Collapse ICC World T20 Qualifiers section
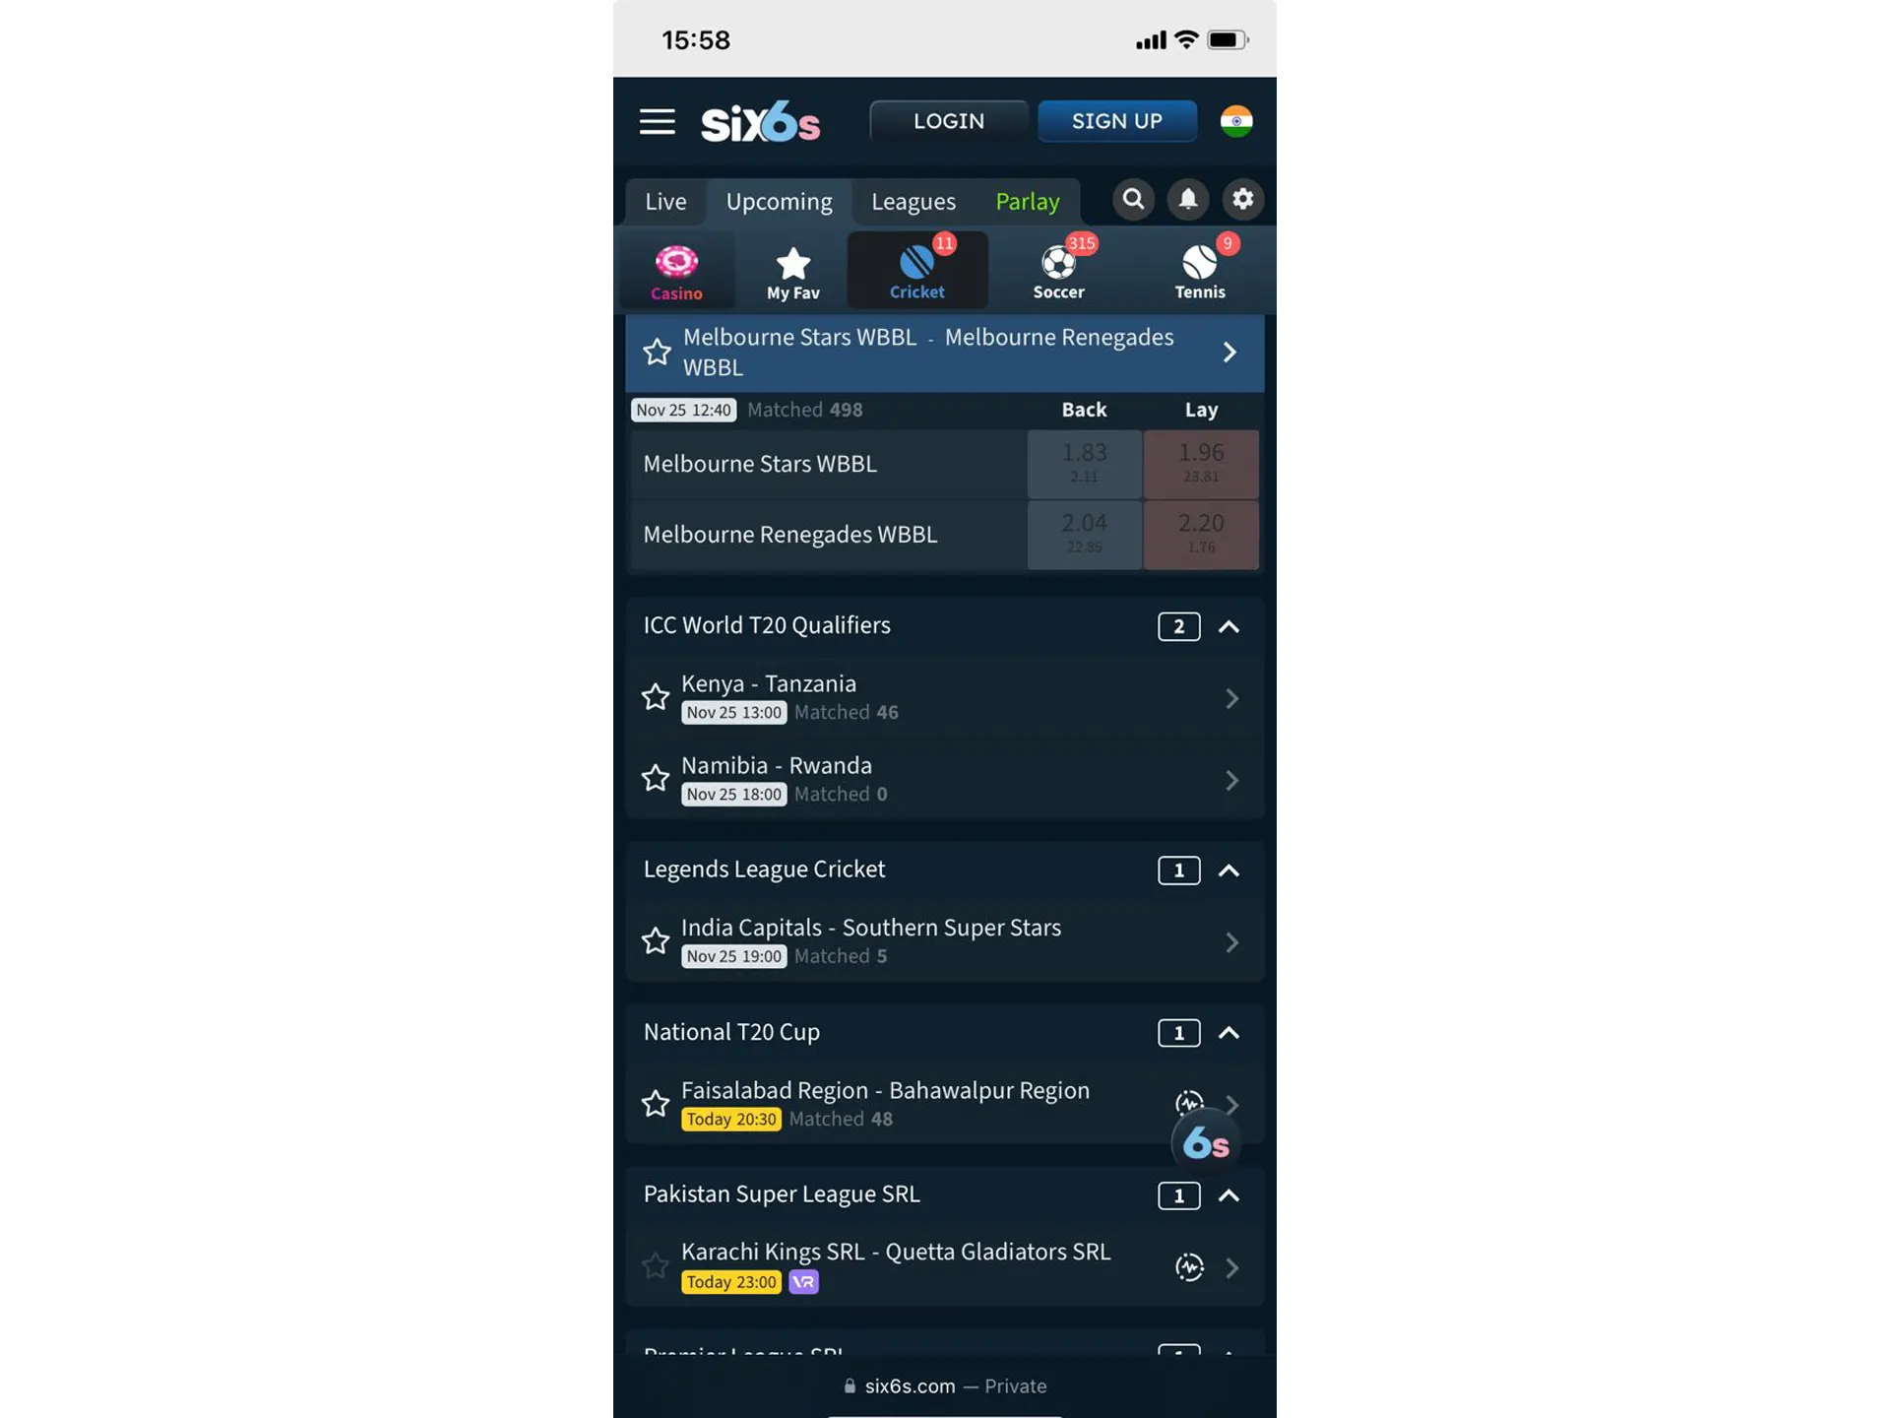The width and height of the screenshot is (1890, 1418). [x=1229, y=625]
